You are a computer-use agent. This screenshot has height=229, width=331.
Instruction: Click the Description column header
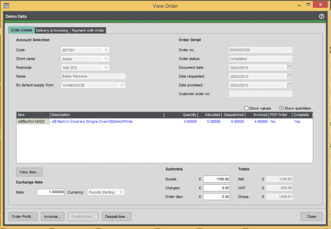point(107,115)
